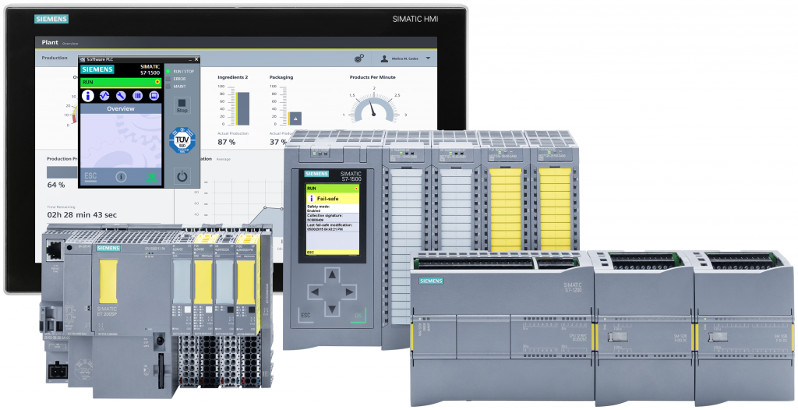Click the ESC key on S7-1500 hardware
Screen dimensions: 798x410
pyautogui.click(x=305, y=316)
